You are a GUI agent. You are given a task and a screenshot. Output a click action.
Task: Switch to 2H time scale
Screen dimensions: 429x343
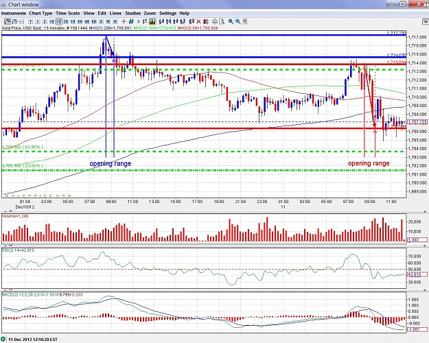tap(80, 21)
